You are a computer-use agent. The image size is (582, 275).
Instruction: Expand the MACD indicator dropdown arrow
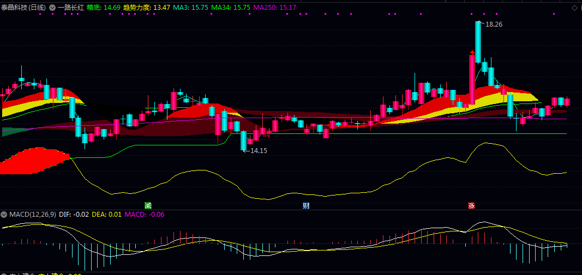point(4,214)
